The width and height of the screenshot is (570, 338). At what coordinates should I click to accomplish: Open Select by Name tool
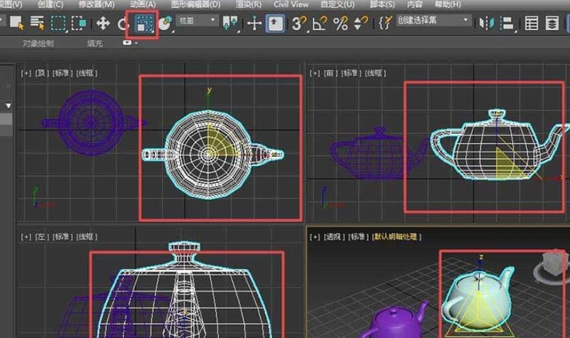(x=37, y=23)
